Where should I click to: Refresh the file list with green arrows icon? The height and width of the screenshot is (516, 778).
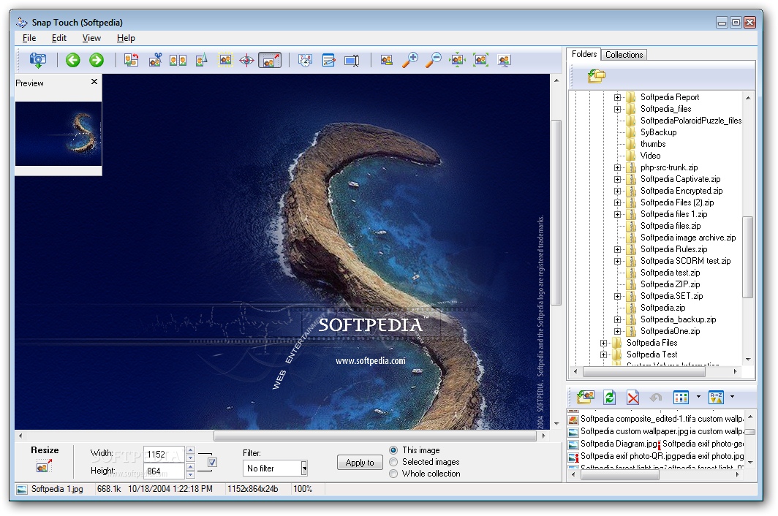point(609,397)
